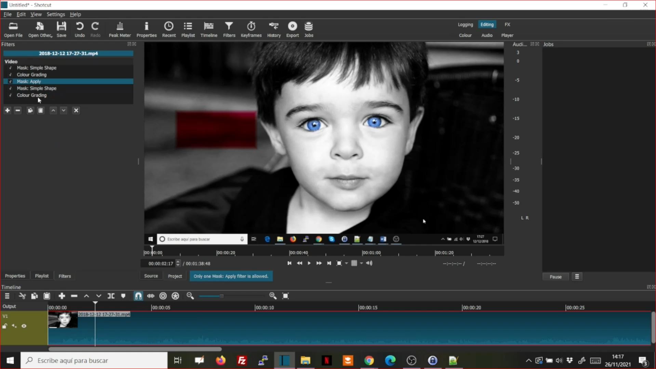Image resolution: width=656 pixels, height=369 pixels.
Task: Adjust the timeline zoom slider
Action: [x=222, y=296]
